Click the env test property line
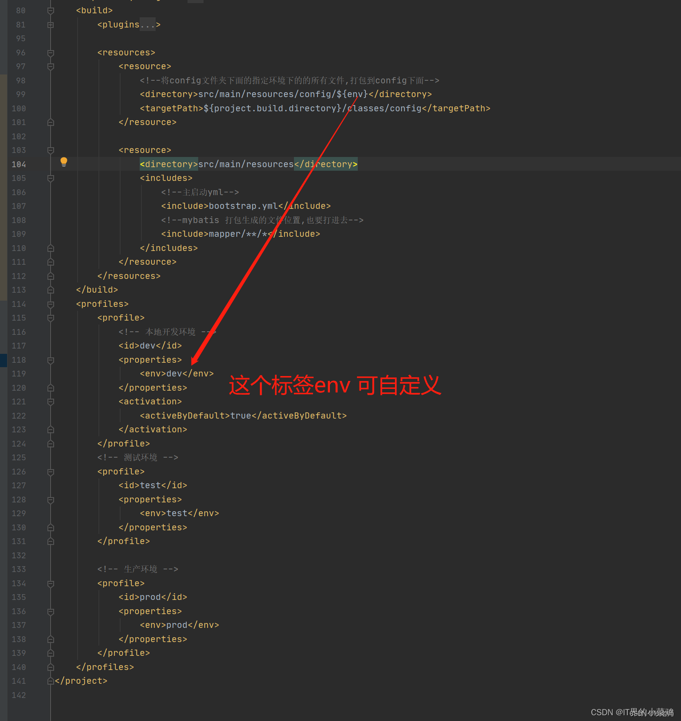The image size is (681, 721). [x=180, y=513]
